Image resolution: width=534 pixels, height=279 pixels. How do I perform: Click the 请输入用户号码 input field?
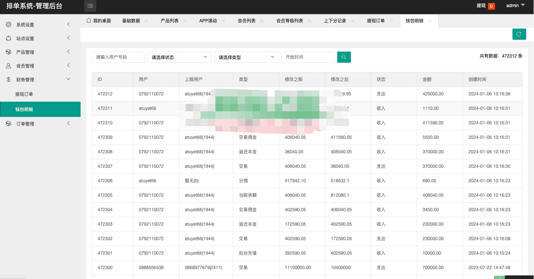[x=118, y=57]
